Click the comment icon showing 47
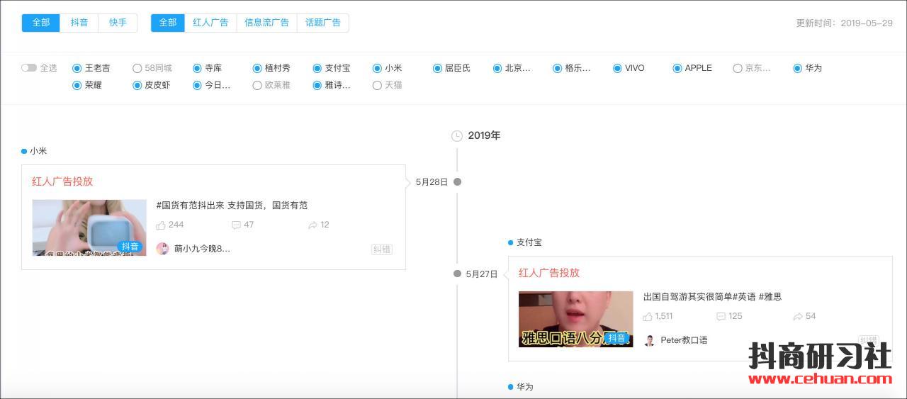This screenshot has width=907, height=399. (236, 225)
